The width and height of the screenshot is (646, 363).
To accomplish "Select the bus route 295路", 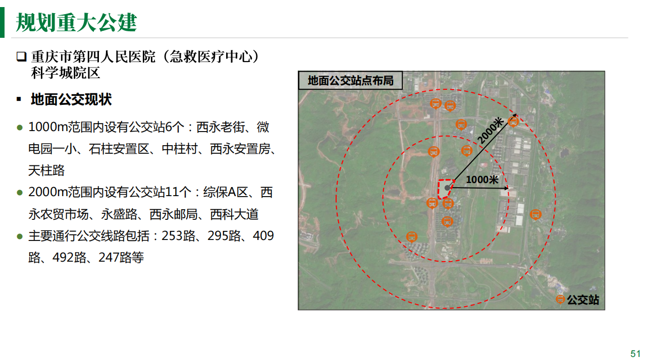I will click(225, 235).
